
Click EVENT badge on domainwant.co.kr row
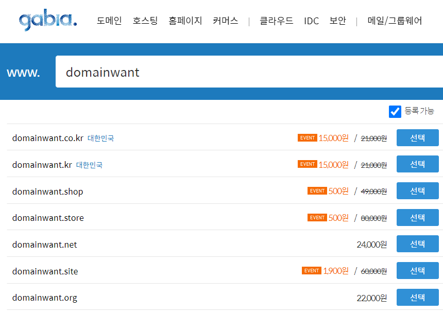(308, 138)
